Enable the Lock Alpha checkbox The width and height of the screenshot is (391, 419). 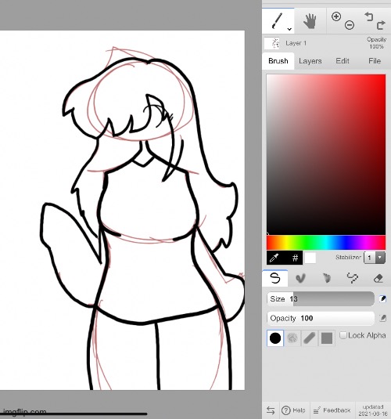[343, 335]
